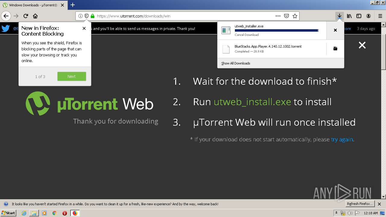386x217 pixels.
Task: Click the info icon in the notification bar
Action: point(6,204)
